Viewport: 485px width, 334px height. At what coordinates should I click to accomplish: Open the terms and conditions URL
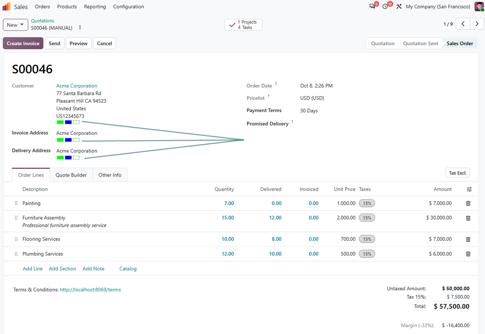(90, 290)
